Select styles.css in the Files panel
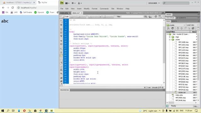The width and height of the screenshot is (201, 113). [182, 93]
